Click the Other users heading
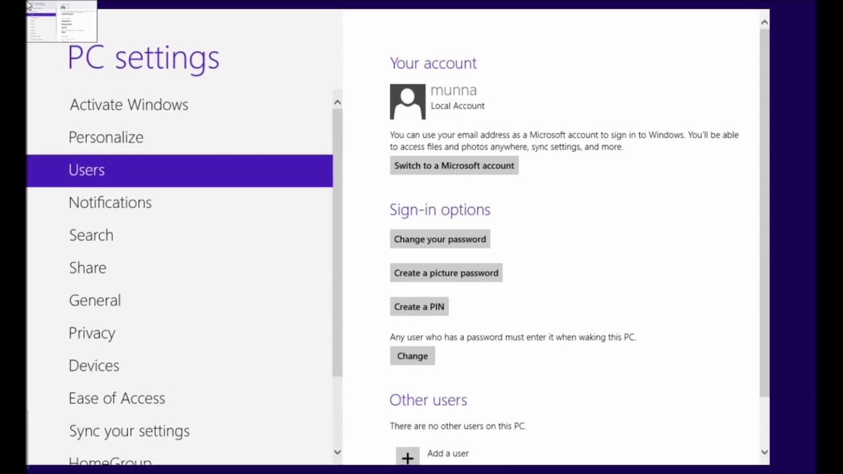The image size is (843, 474). (428, 400)
